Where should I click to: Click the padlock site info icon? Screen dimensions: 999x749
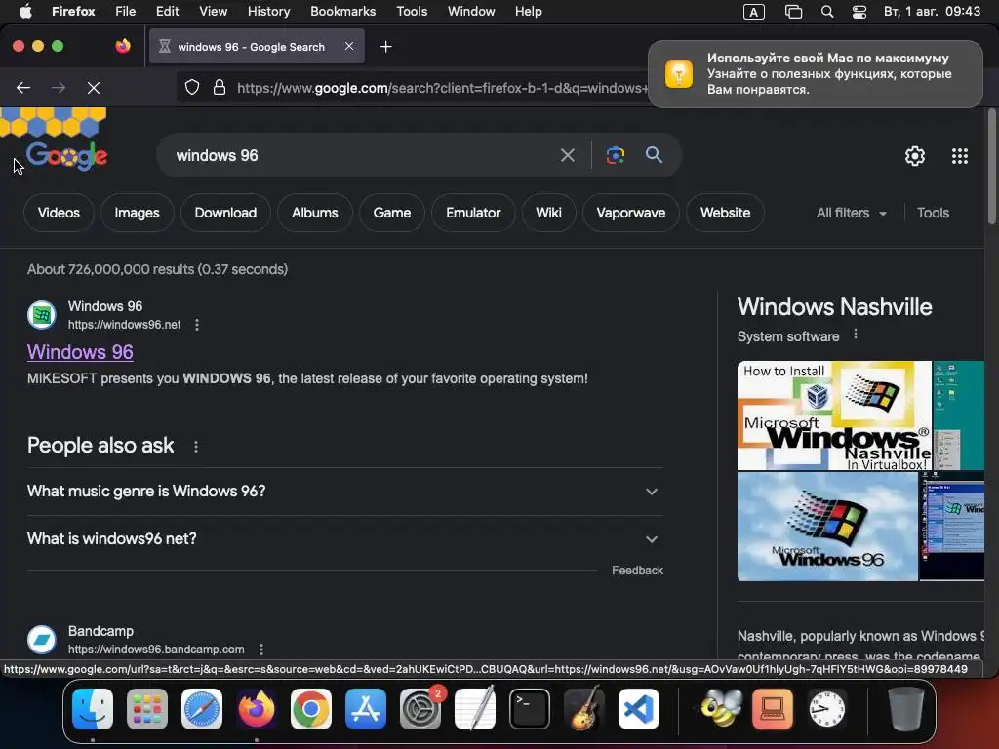[220, 87]
